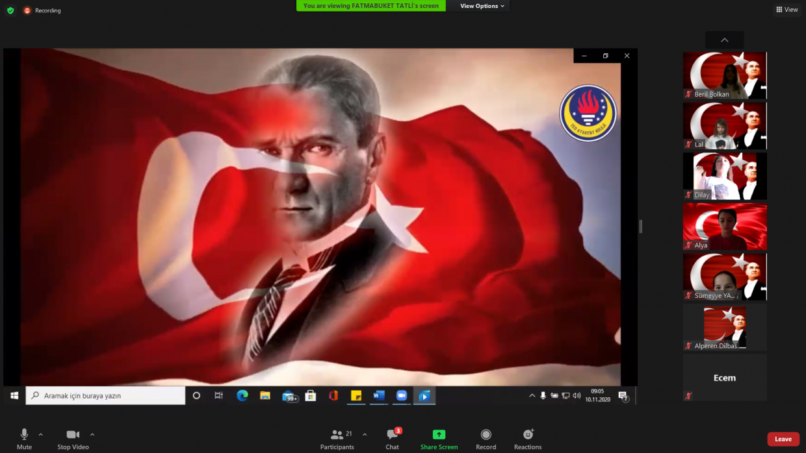Select Beril Bolkan's video thumbnail

725,75
